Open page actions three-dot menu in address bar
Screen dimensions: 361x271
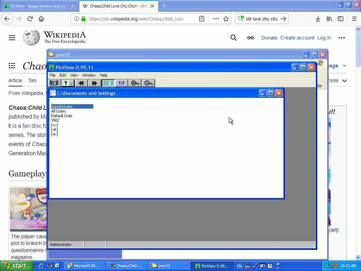(216, 19)
